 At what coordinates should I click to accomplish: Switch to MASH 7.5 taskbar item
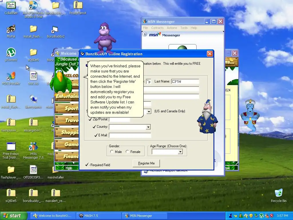tap(99, 216)
